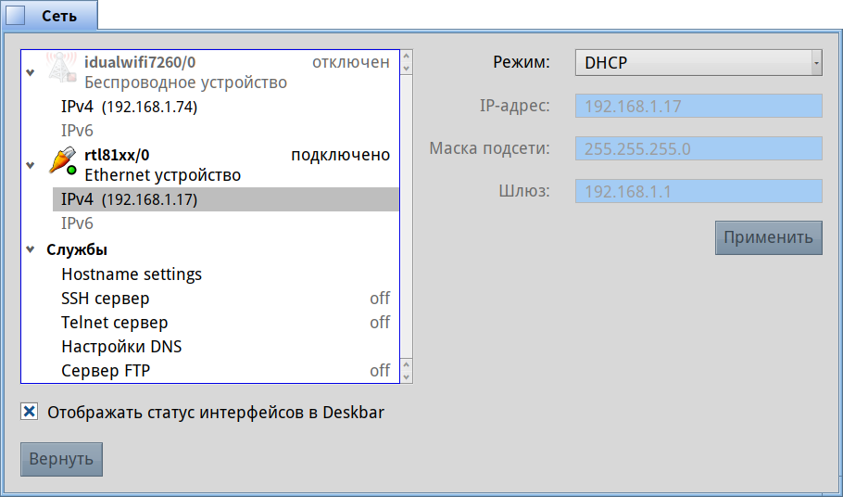Click the wireless antenna icon for idualwifi7260/0
The height and width of the screenshot is (497, 843).
(62, 68)
